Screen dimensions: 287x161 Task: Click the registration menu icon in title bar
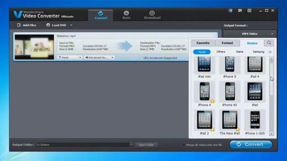coord(249,11)
